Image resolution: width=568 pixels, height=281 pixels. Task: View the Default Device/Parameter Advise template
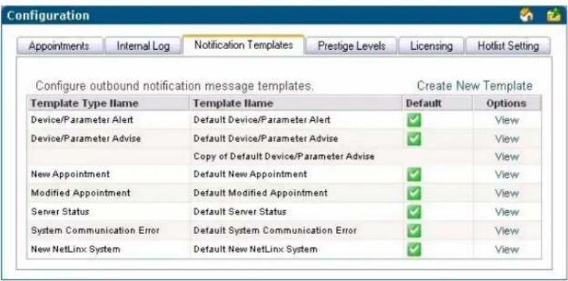507,139
